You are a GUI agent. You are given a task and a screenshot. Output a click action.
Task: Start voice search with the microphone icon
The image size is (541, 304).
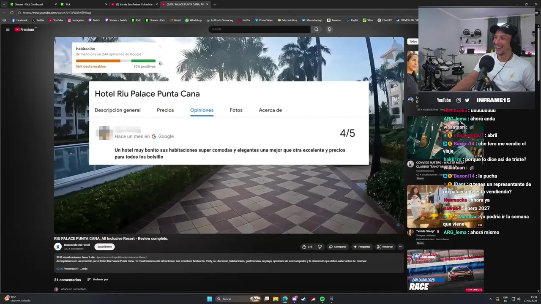point(329,29)
